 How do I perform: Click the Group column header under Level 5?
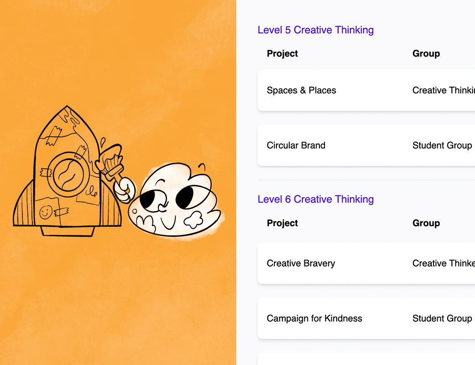pyautogui.click(x=426, y=54)
